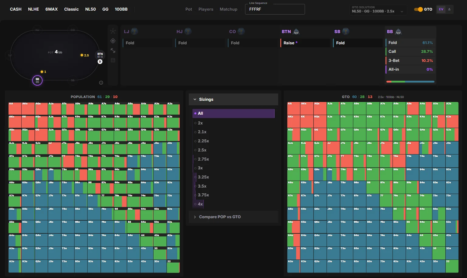Image resolution: width=467 pixels, height=278 pixels.
Task: Click the BB All-in action row
Action: [x=410, y=69]
